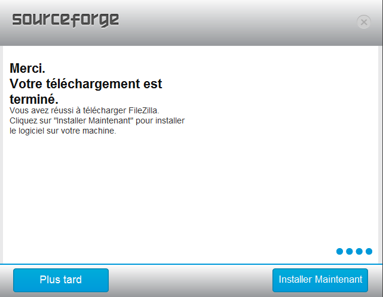Click the "Cliquez sur Installer Maintenant" instruction line
Image resolution: width=383 pixels, height=297 pixels.
coord(97,120)
